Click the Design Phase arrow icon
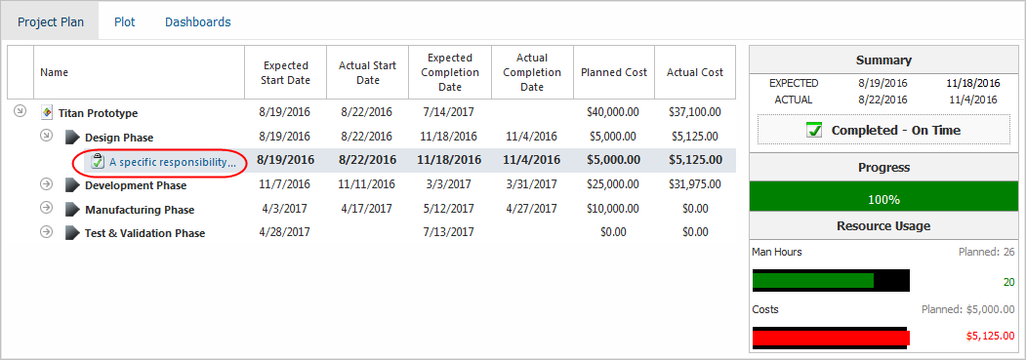Screen dimensions: 1026x360 72,138
